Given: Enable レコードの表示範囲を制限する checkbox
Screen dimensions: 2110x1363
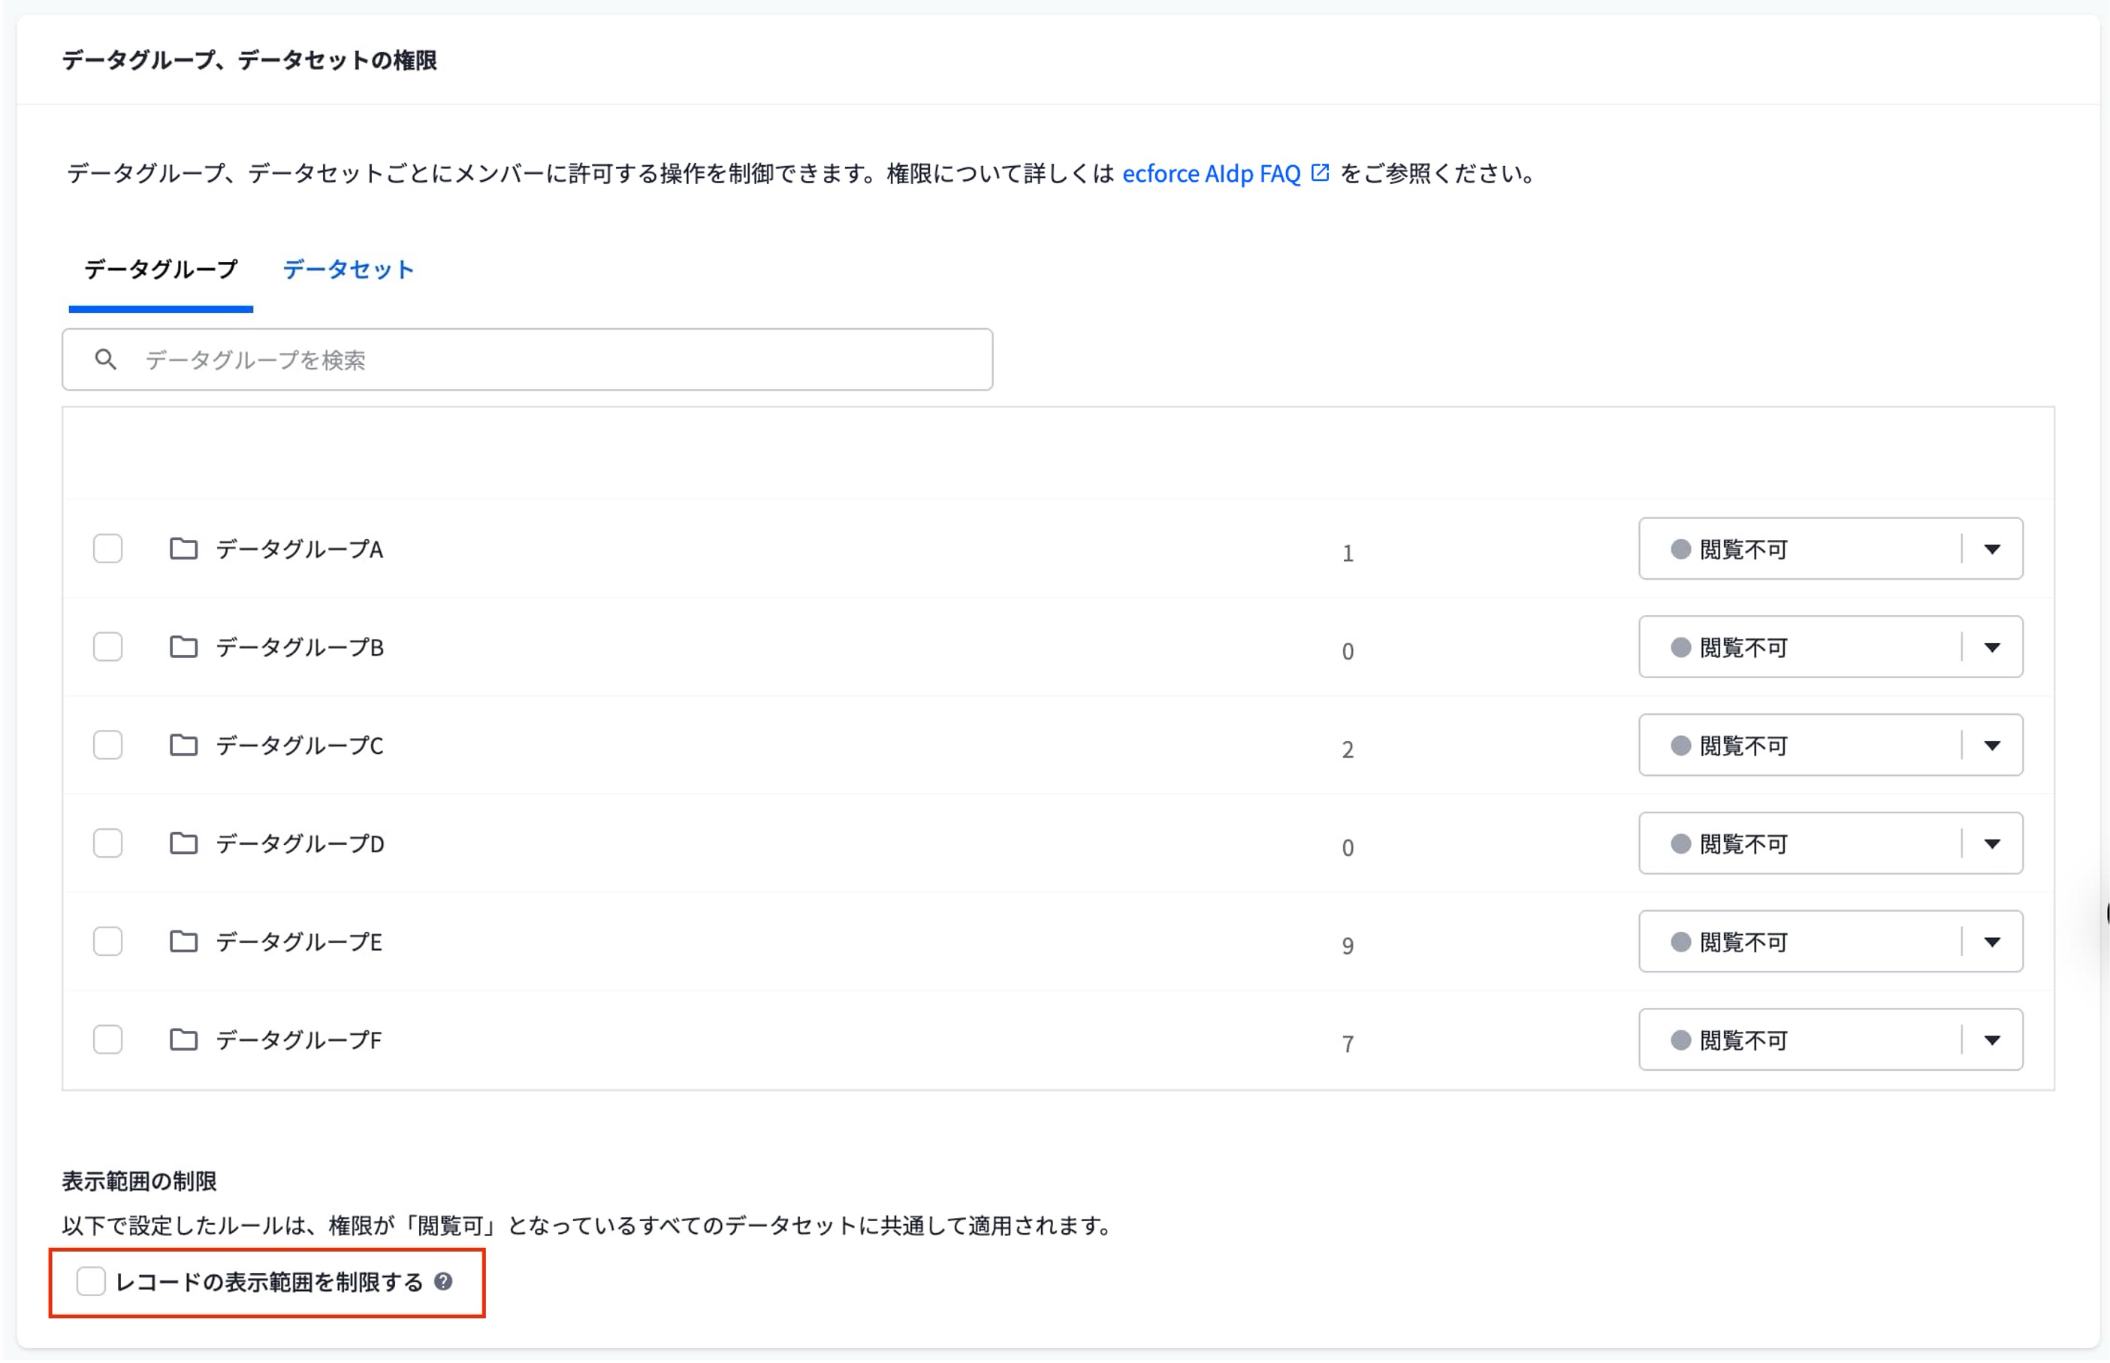Looking at the screenshot, I should (91, 1282).
